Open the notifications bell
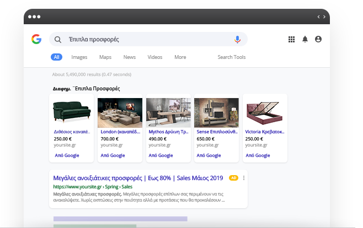Viewport: 363px width, 228px height. click(305, 40)
